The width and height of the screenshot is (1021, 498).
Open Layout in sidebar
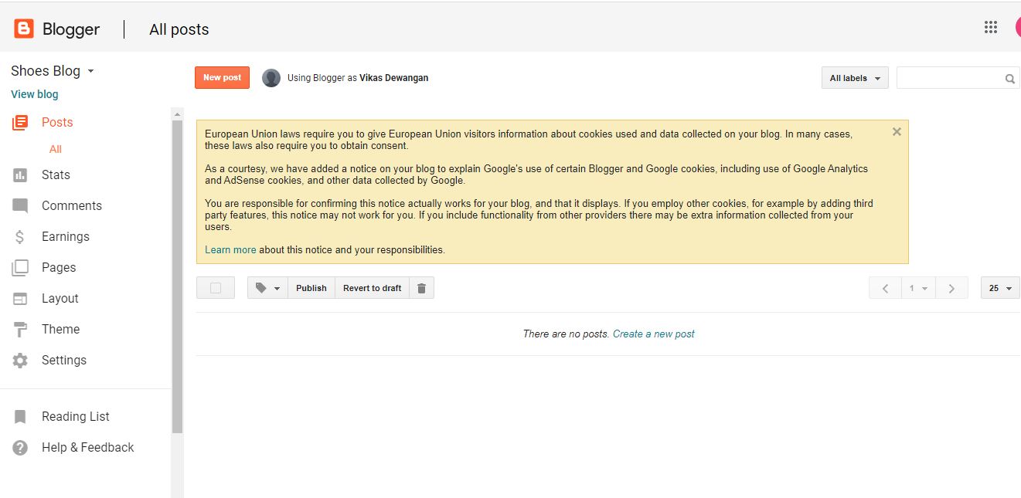click(60, 299)
